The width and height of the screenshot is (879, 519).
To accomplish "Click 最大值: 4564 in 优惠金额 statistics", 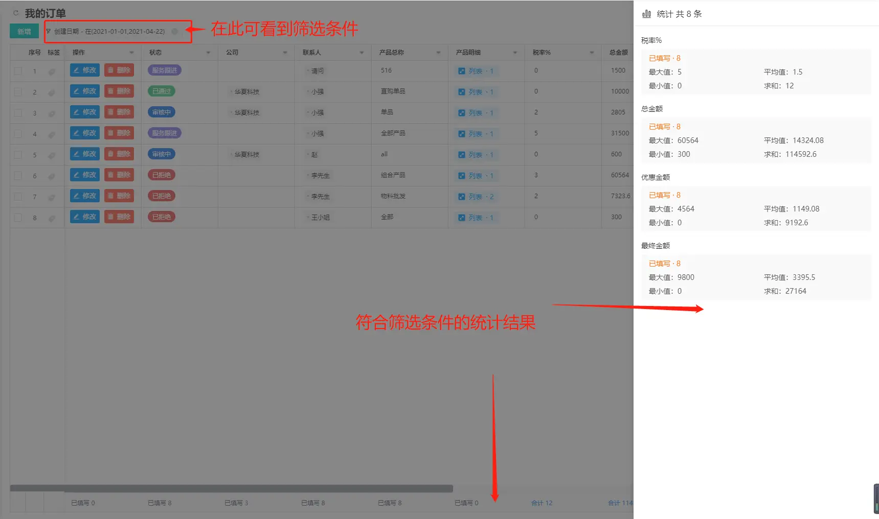I will point(671,209).
